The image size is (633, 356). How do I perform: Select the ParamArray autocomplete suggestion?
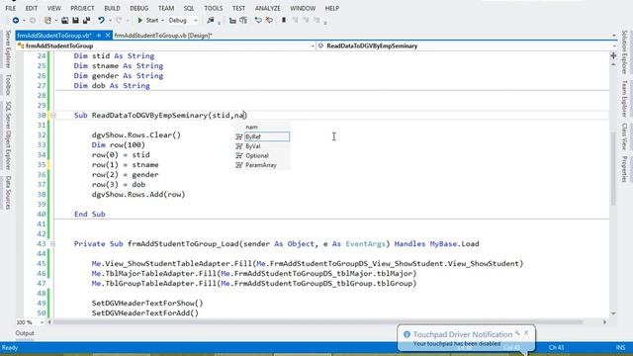coord(263,165)
